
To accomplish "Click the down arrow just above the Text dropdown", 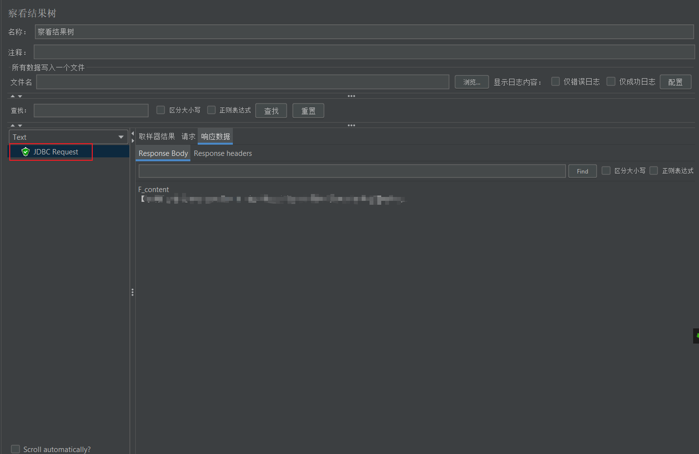I will pos(20,126).
